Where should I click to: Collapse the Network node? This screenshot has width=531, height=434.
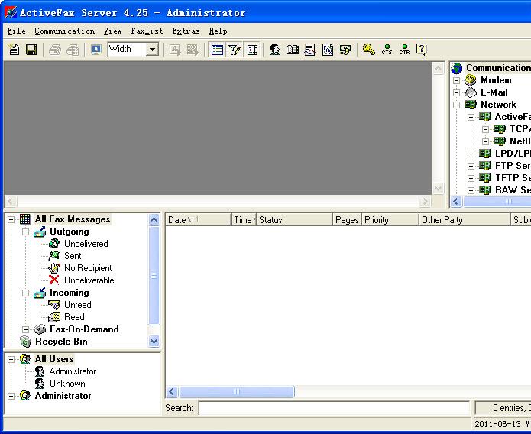[x=456, y=105]
